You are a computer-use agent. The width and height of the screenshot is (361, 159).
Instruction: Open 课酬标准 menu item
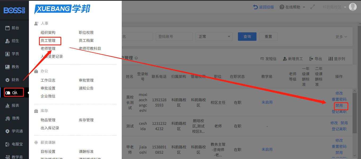(x=86, y=152)
